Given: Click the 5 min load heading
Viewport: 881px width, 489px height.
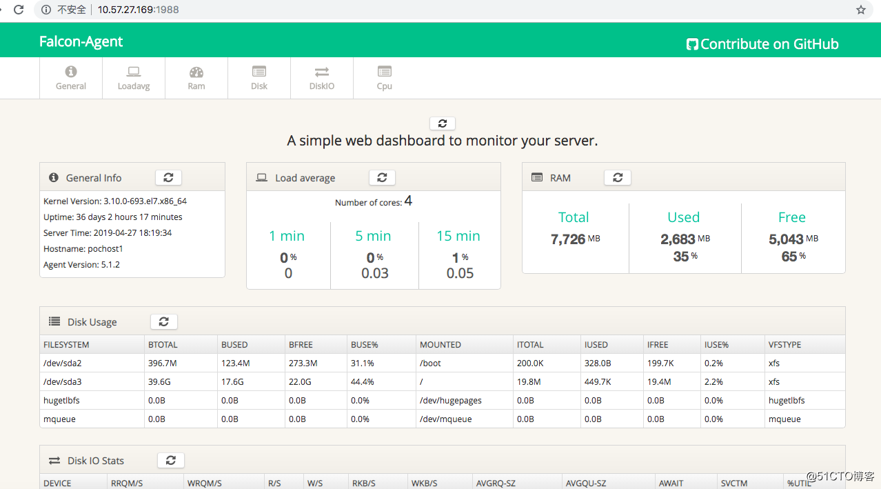Looking at the screenshot, I should click(x=373, y=236).
